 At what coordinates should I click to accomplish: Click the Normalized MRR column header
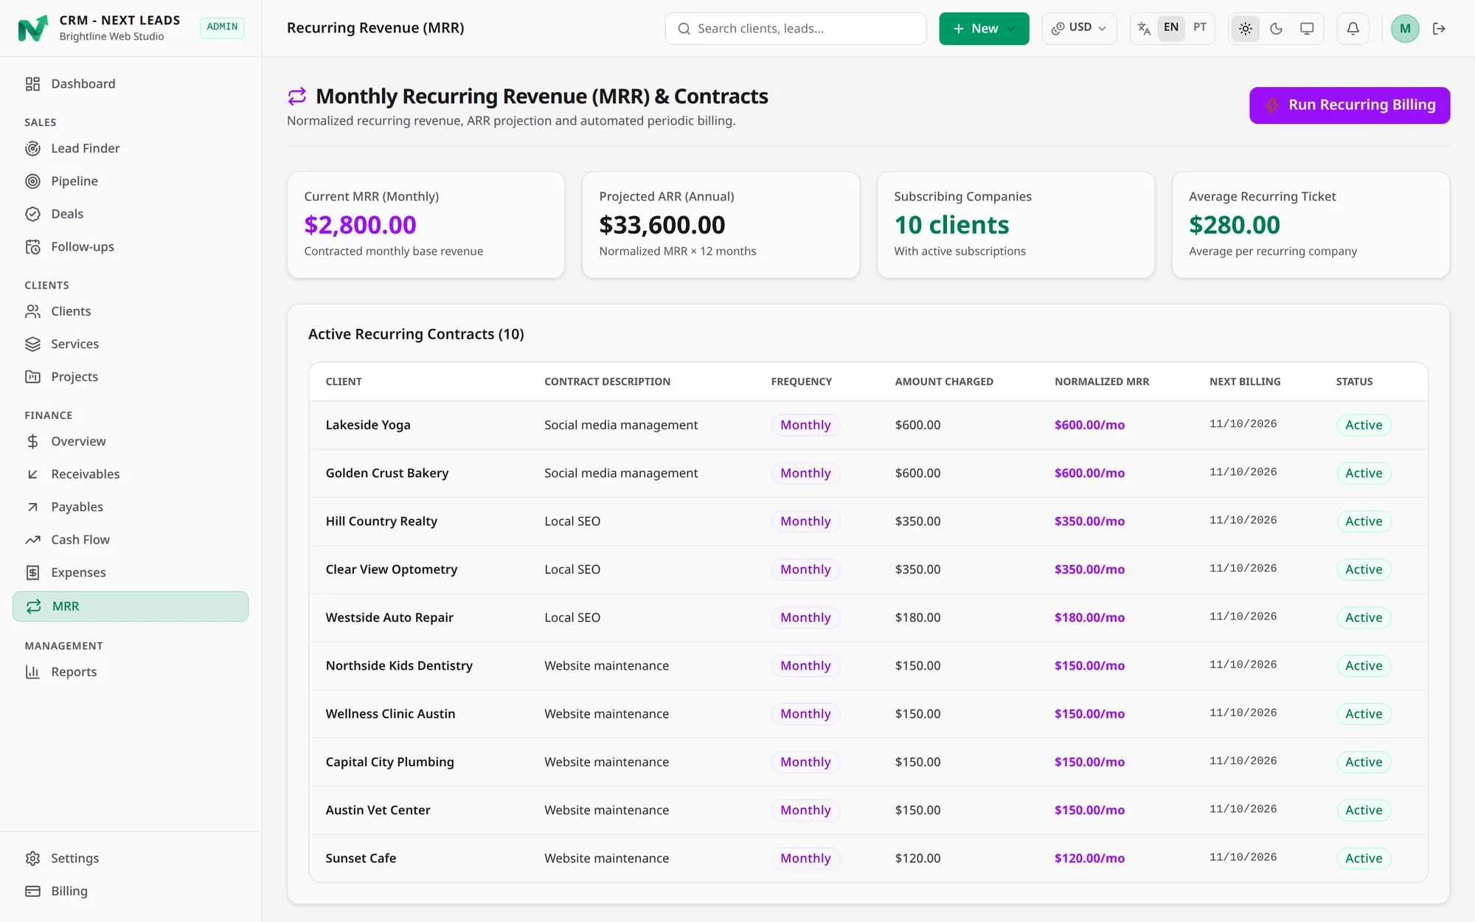(x=1102, y=382)
